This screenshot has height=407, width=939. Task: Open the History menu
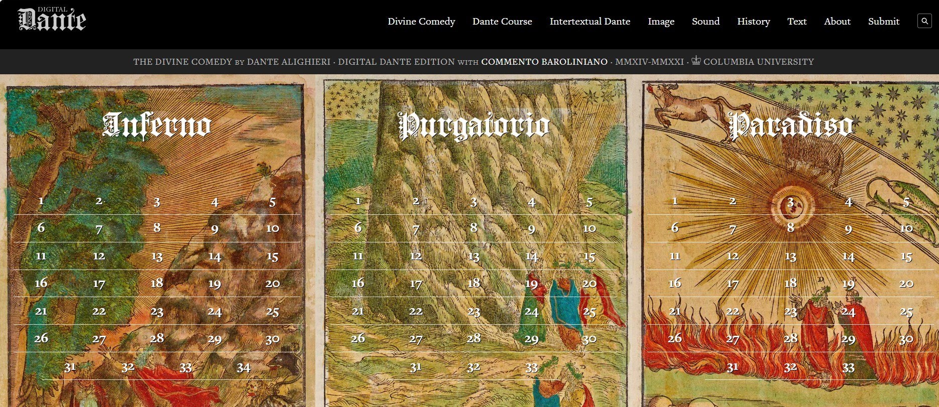pos(753,21)
